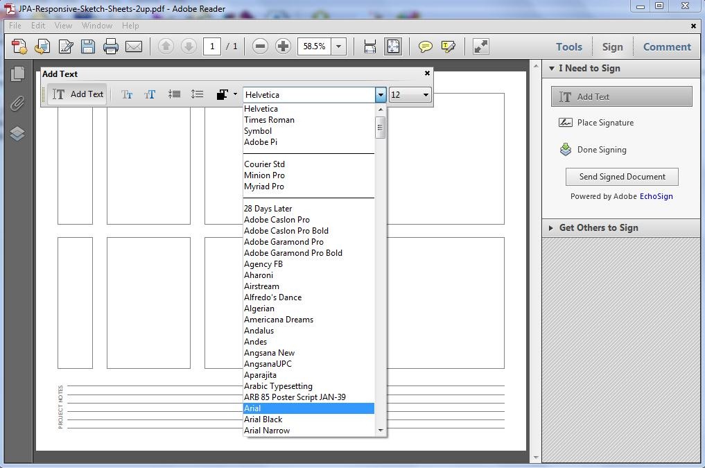Image resolution: width=705 pixels, height=468 pixels.
Task: Print the document using the printer icon
Action: click(111, 46)
